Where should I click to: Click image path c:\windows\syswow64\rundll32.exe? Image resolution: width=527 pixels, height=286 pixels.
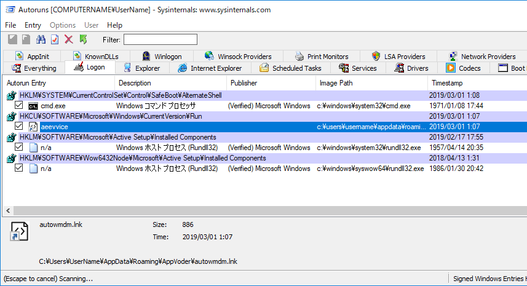[370, 169]
